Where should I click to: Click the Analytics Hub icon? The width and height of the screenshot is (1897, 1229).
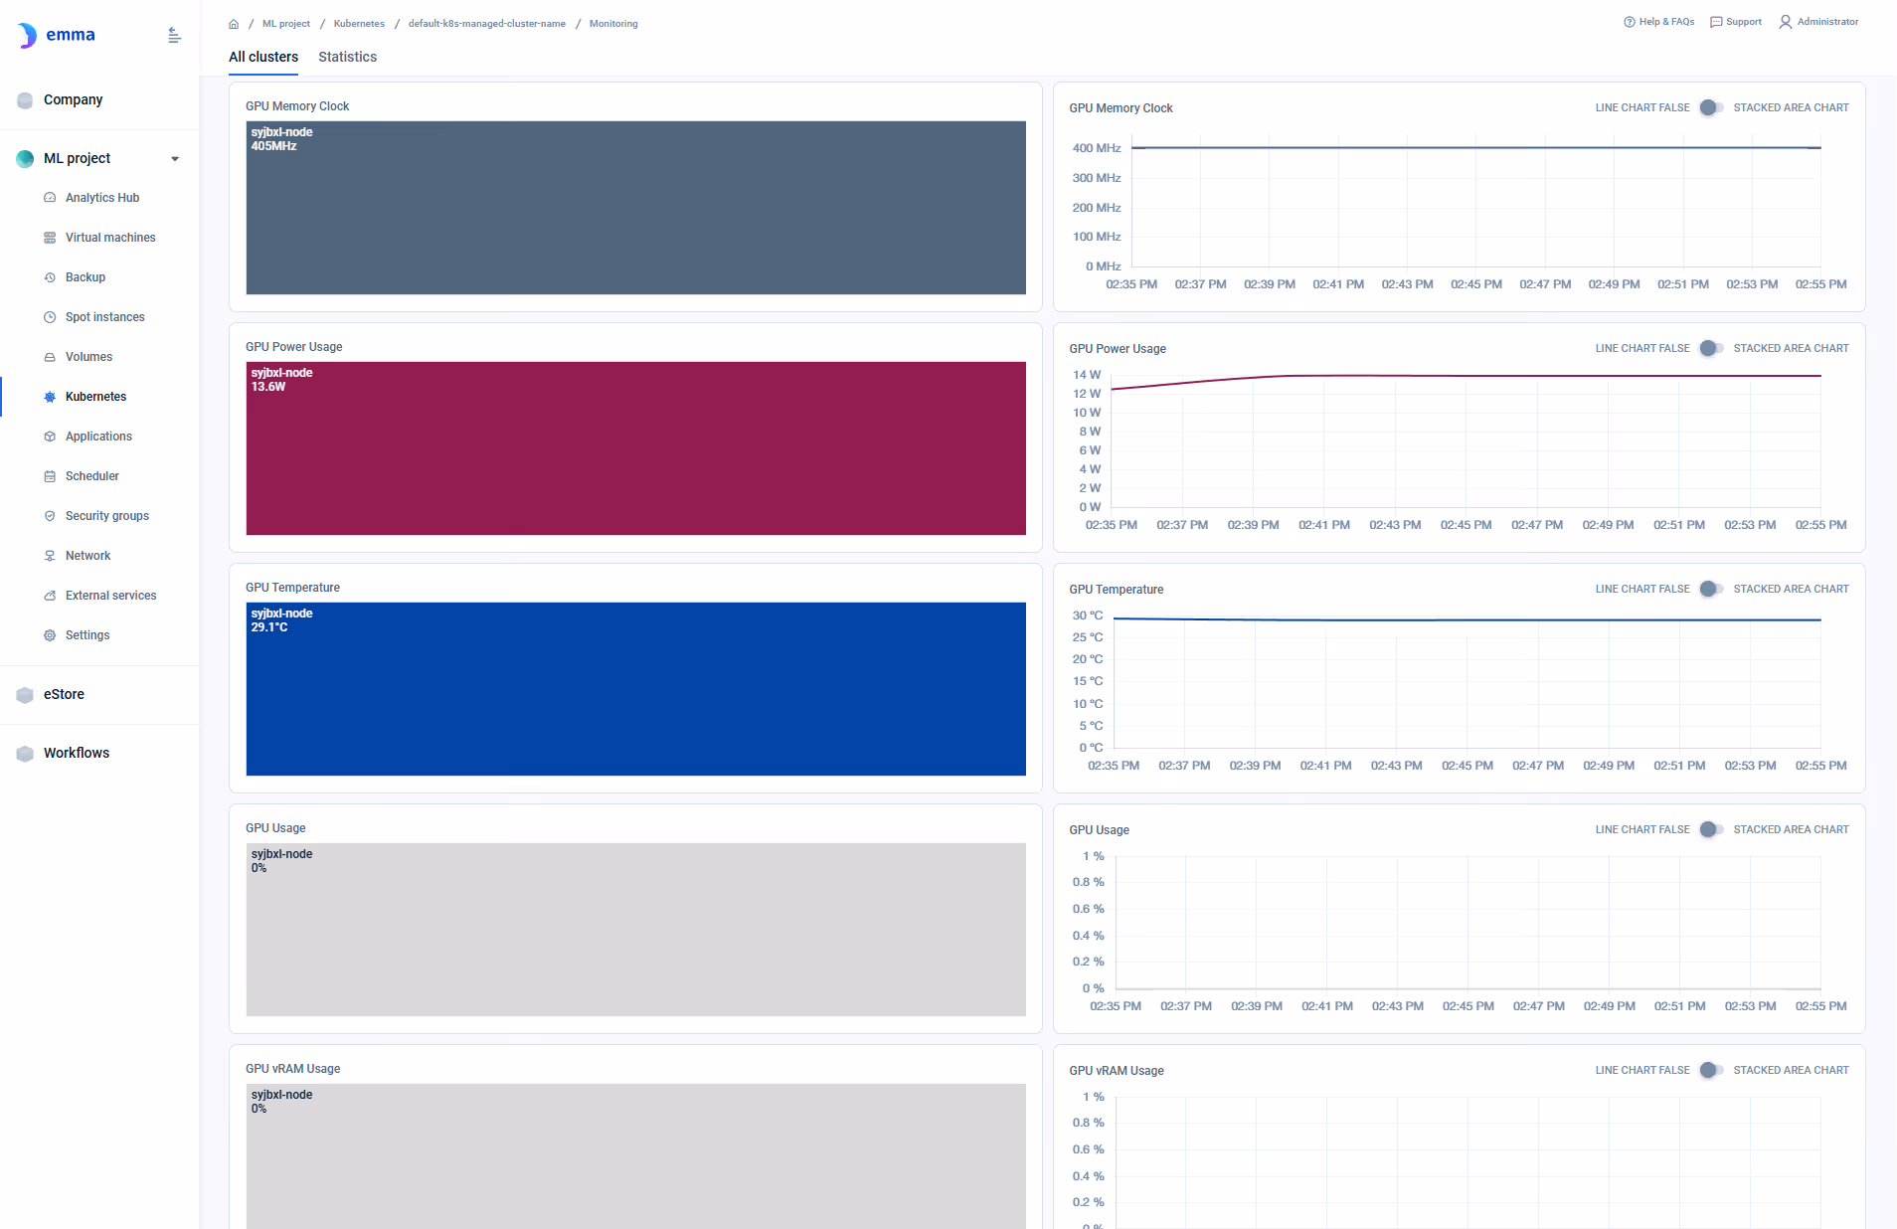50,198
